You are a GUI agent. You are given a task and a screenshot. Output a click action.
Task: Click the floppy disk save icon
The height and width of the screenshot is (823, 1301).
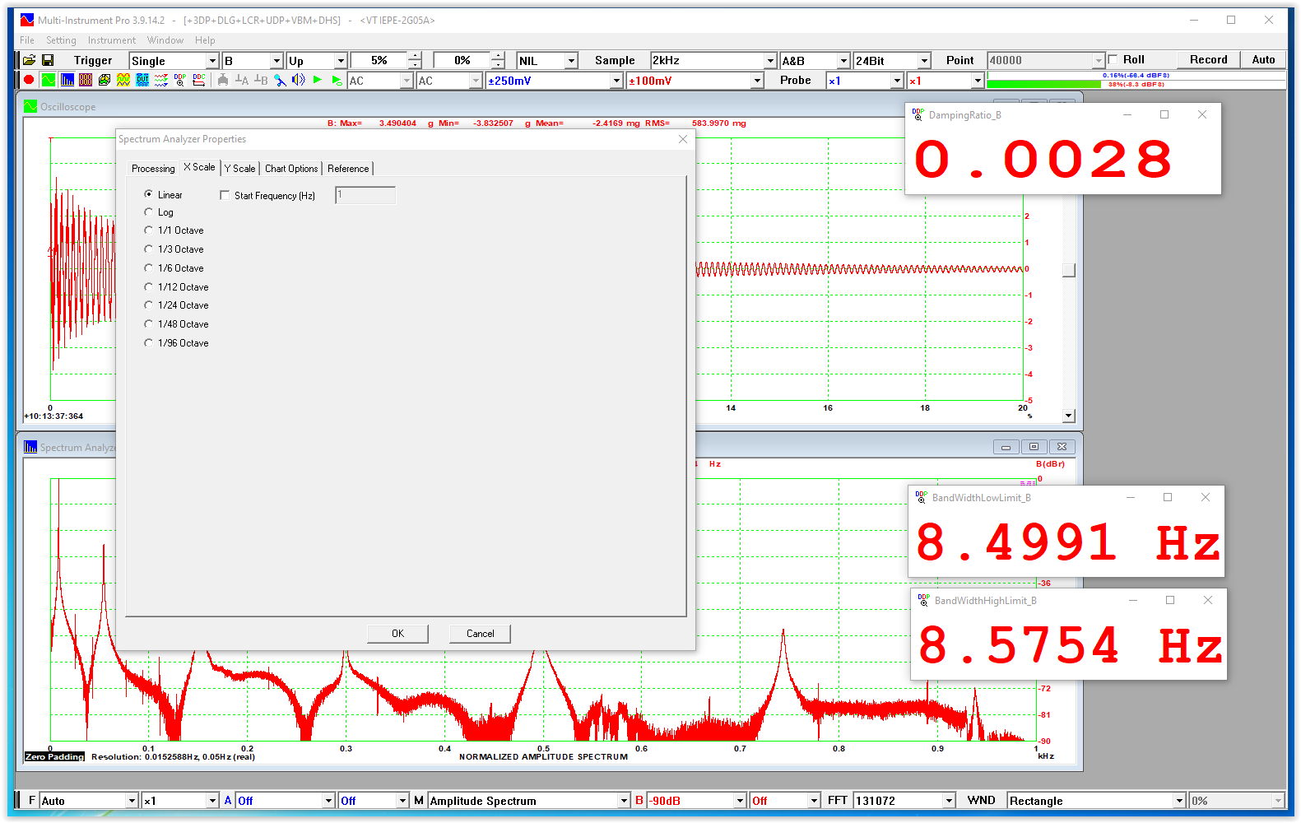pyautogui.click(x=48, y=60)
